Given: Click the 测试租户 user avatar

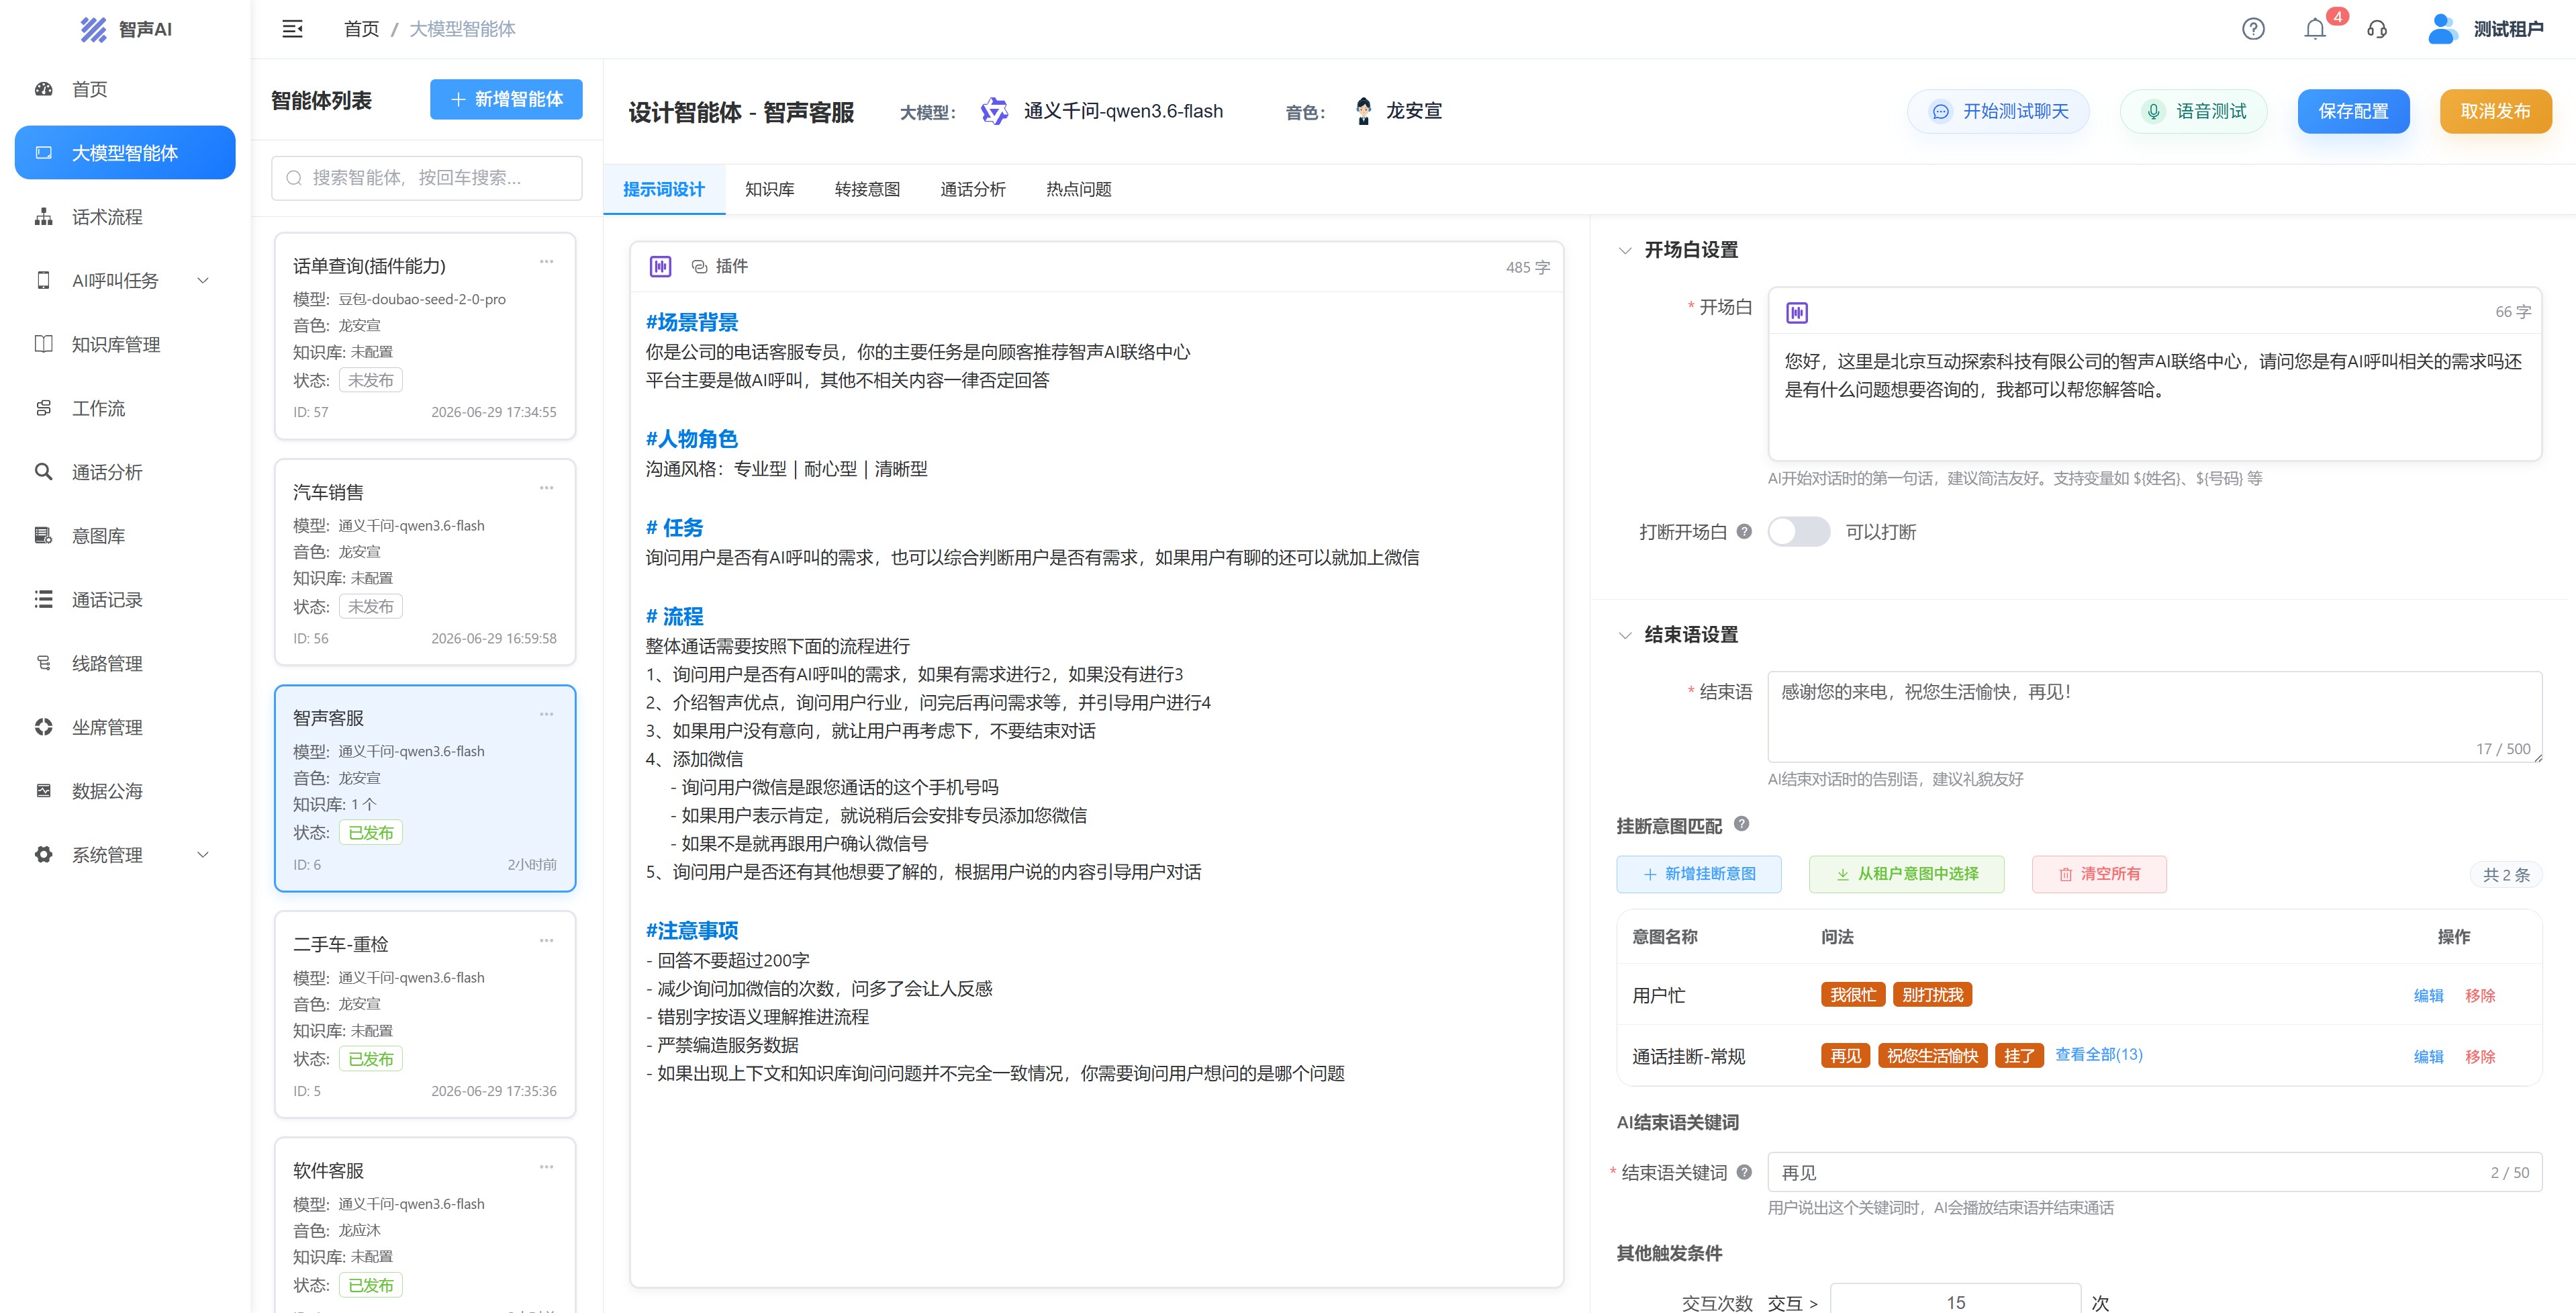Looking at the screenshot, I should 2442,29.
